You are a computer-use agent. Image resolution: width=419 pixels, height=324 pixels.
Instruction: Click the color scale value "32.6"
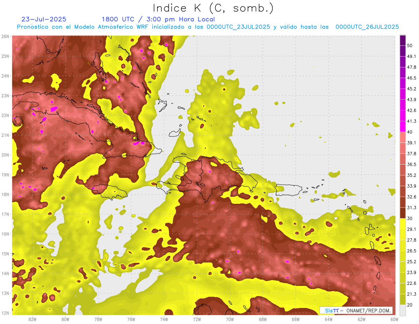click(412, 196)
